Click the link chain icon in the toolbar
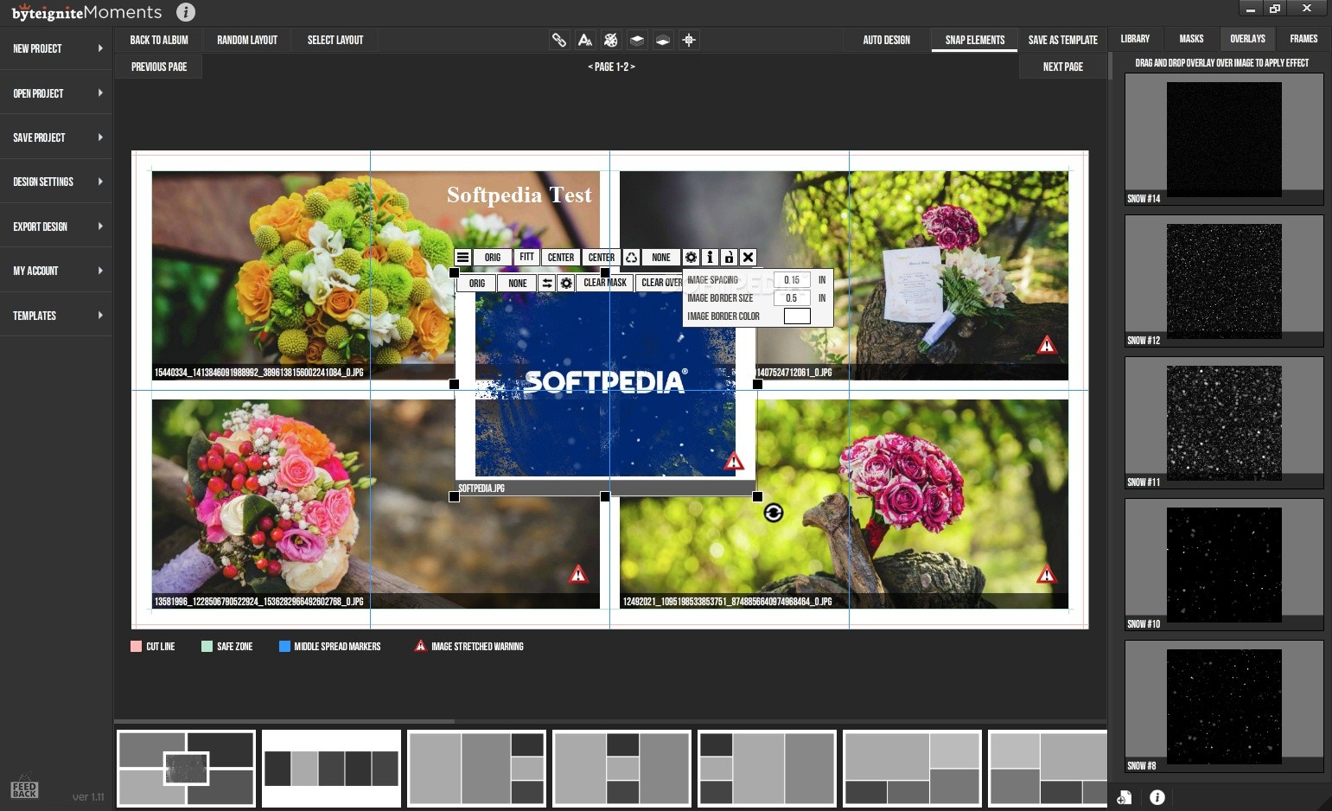The height and width of the screenshot is (811, 1332). coord(559,40)
